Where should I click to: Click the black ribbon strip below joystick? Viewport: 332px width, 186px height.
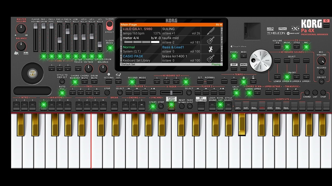32,91
